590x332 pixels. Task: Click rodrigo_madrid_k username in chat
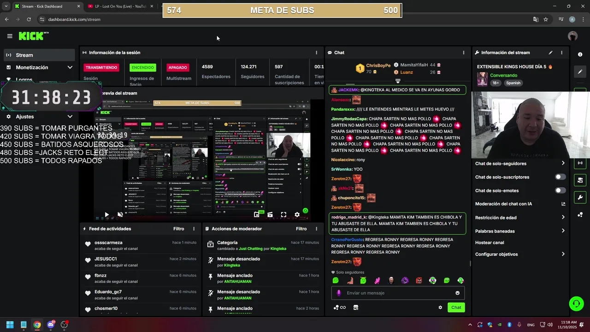[349, 217]
